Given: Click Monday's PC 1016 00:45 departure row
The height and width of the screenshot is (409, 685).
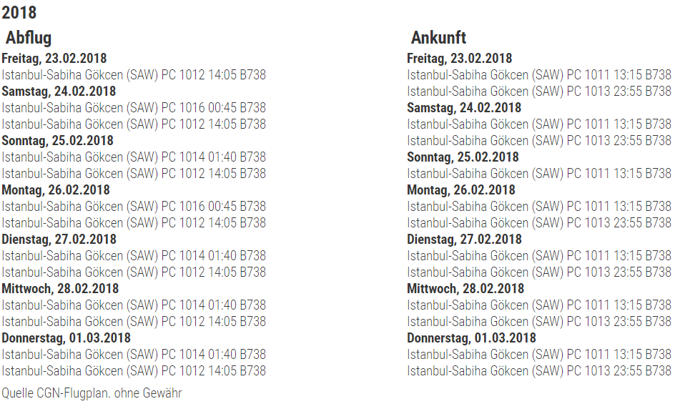Looking at the screenshot, I should [134, 206].
